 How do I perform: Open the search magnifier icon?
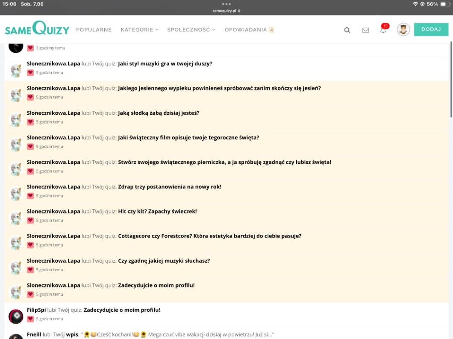347,30
